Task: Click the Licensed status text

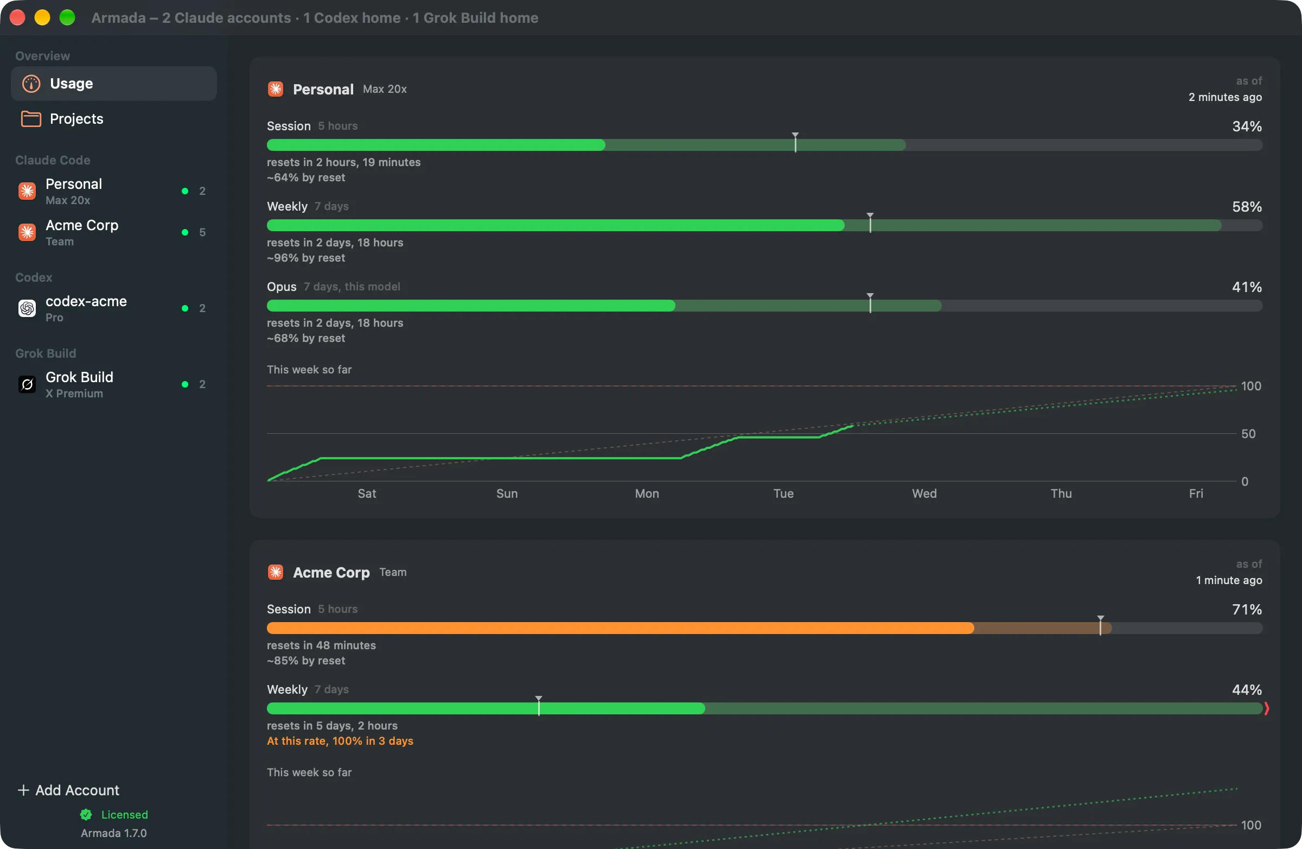Action: pyautogui.click(x=125, y=814)
